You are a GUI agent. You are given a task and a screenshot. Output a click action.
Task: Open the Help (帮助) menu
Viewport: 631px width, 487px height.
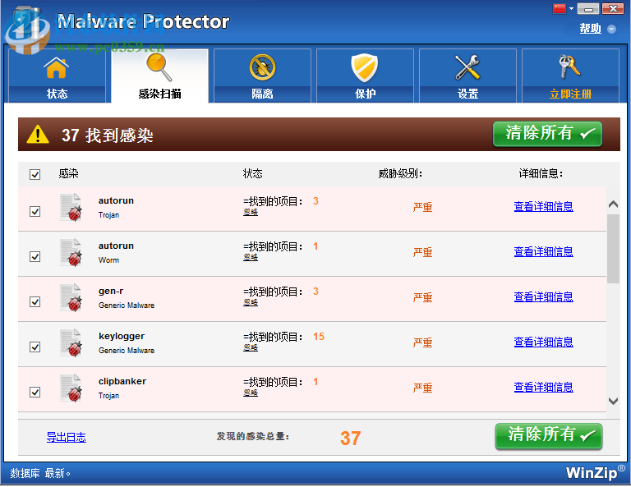[x=591, y=29]
